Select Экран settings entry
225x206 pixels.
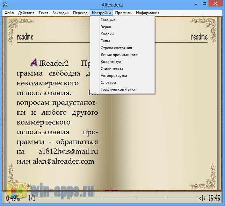122,27
